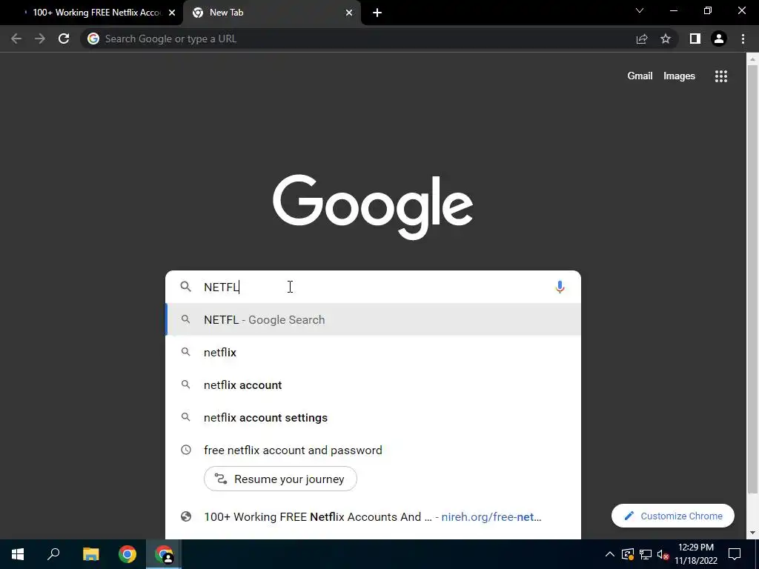Viewport: 759px width, 569px height.
Task: Bookmark this tab with the star icon
Action: (666, 39)
